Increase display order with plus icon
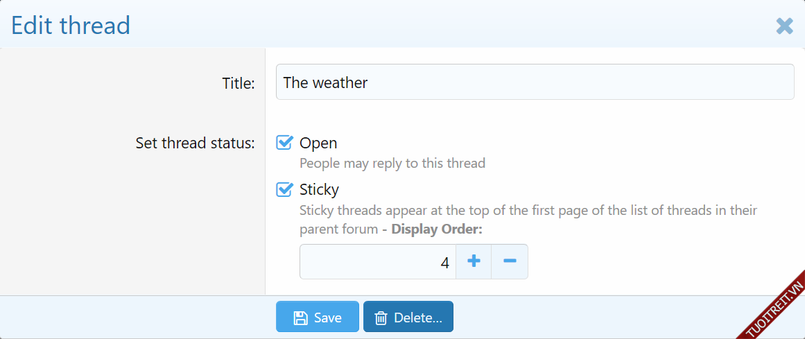This screenshot has width=805, height=339. click(474, 261)
